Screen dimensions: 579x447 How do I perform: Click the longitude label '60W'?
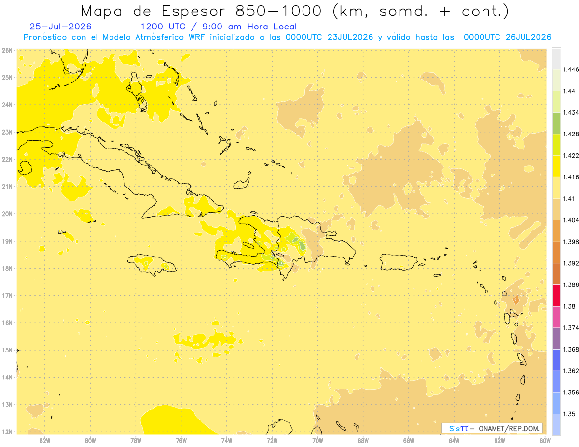[x=545, y=440]
